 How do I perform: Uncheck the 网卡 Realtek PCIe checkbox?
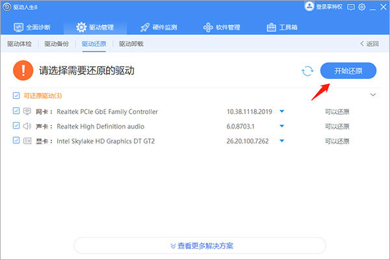16,110
